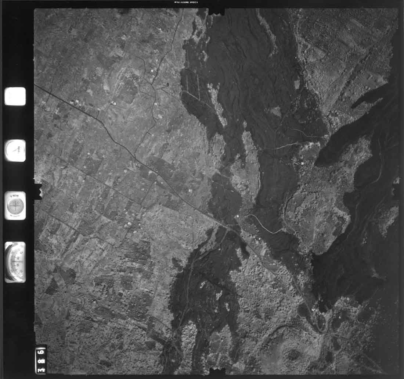Click the circular bubble level instrument

click(15, 206)
